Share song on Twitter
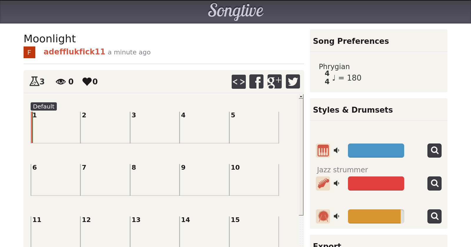 pos(293,82)
